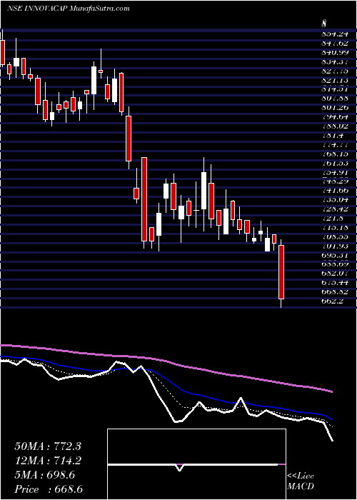Click the 12MA : 714.2 reading

click(48, 461)
